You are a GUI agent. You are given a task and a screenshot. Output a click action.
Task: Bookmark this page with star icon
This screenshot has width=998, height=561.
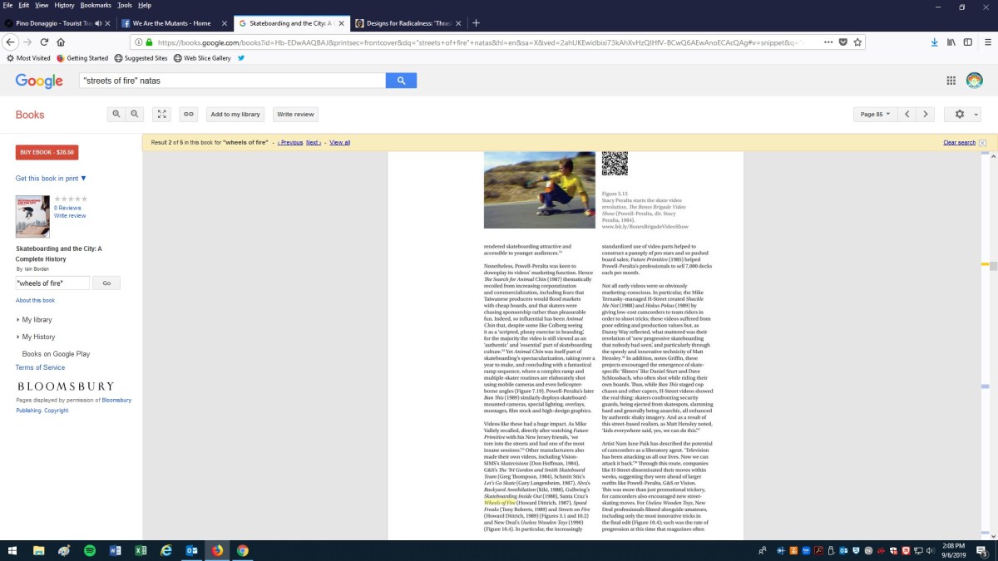(857, 42)
